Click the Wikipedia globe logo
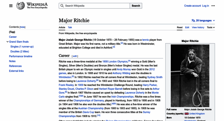 point(20,6)
